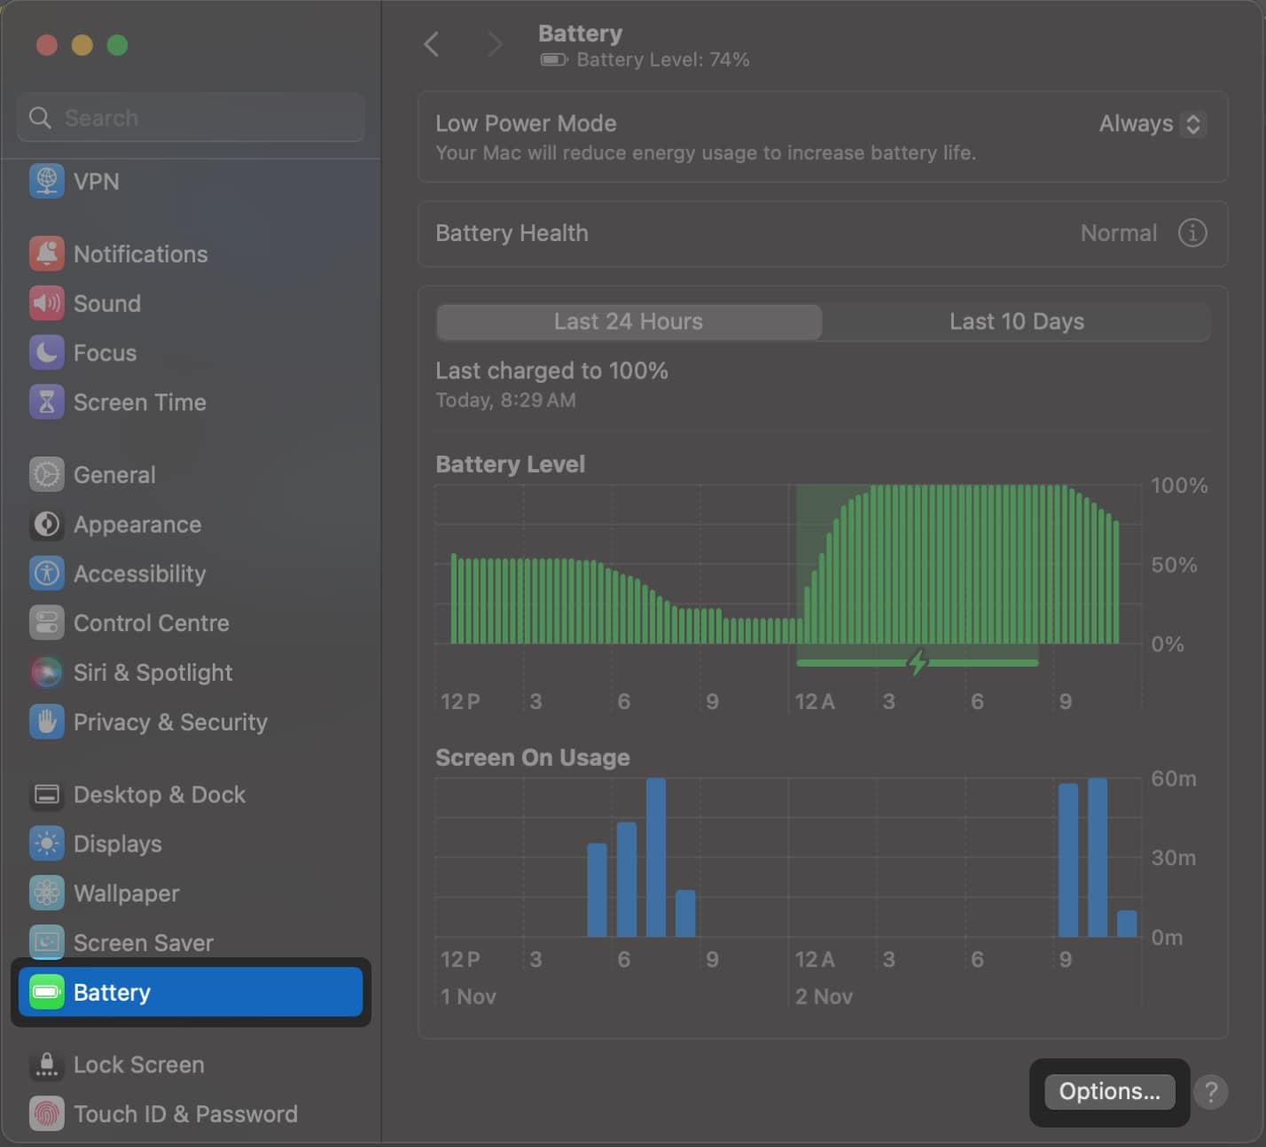1266x1147 pixels.
Task: Open Sound using the speaker icon
Action: 47,303
